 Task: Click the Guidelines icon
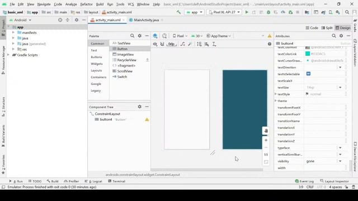tap(214, 44)
